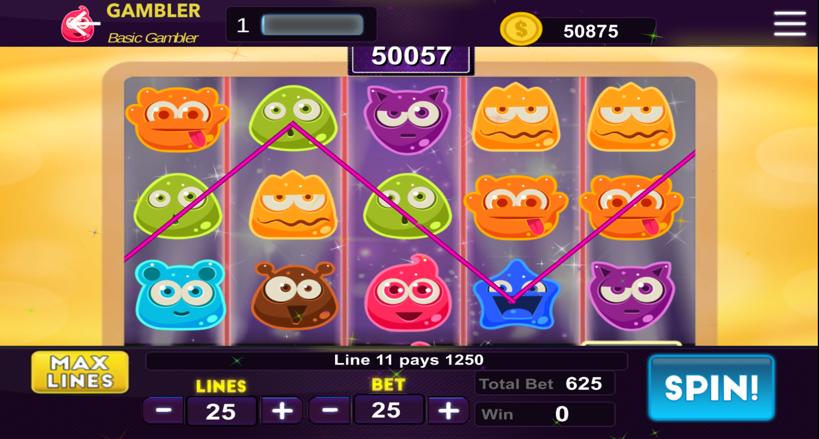Image resolution: width=819 pixels, height=439 pixels.
Task: Click the Lines value field showing 25
Action: (x=221, y=411)
